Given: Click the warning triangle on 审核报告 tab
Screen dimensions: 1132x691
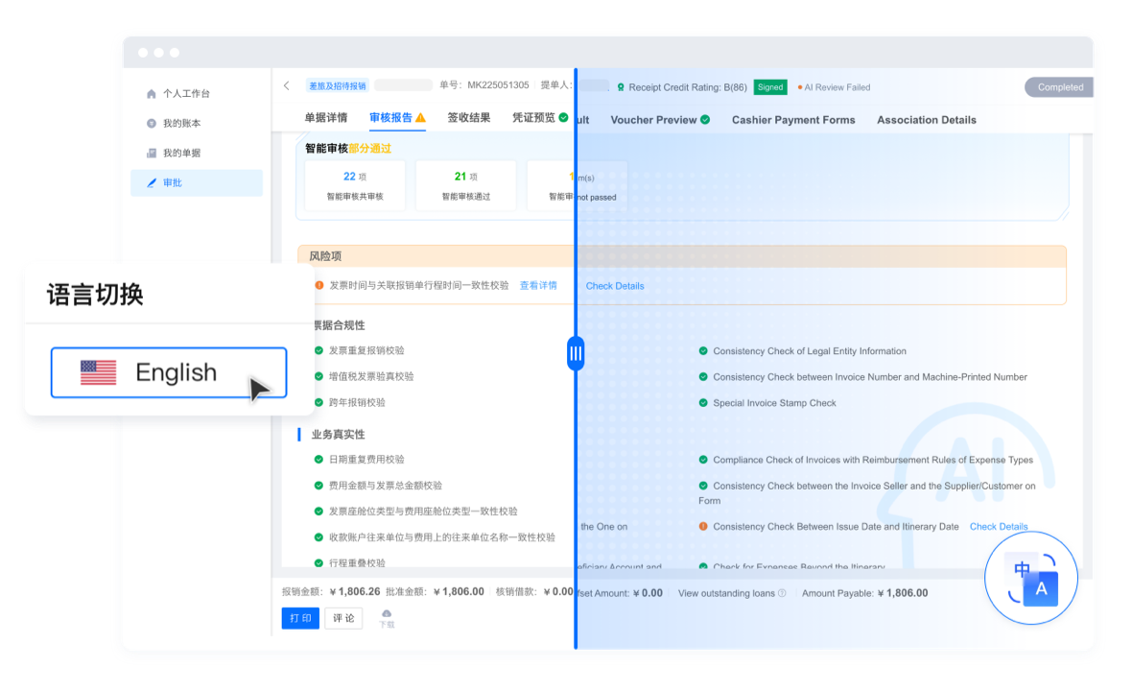Looking at the screenshot, I should coord(420,118).
